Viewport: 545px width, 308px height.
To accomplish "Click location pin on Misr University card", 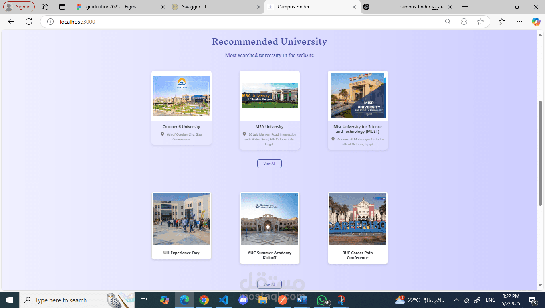I will click(333, 139).
